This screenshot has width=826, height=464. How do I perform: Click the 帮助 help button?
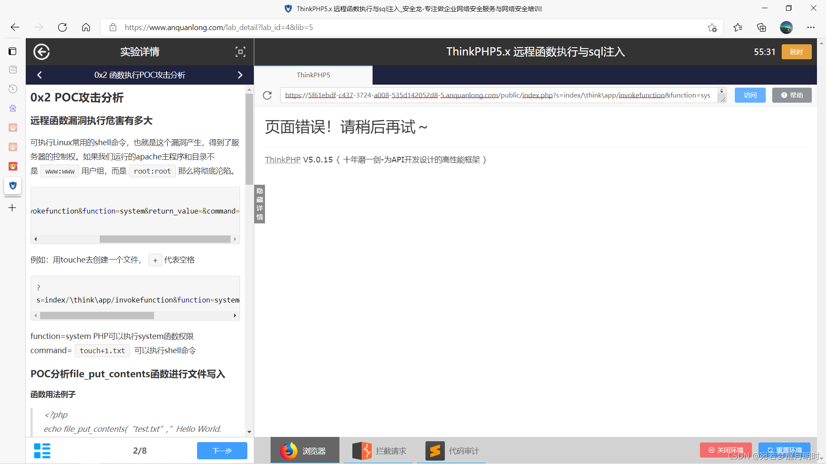click(x=792, y=95)
